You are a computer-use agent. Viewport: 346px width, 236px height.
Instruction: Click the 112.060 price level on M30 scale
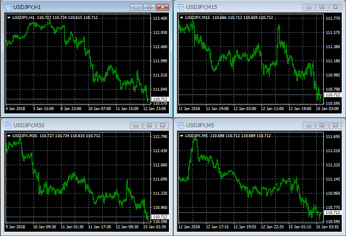160,165
